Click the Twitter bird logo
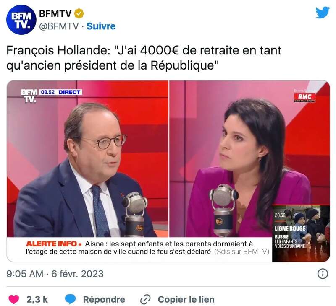 tap(322, 13)
